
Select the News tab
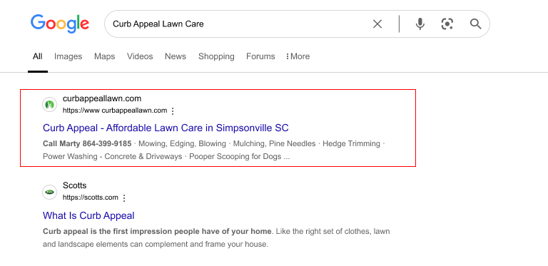click(176, 56)
